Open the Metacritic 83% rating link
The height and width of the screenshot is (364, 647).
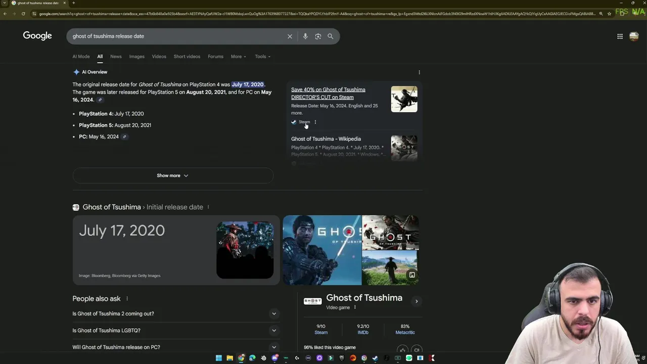tap(405, 330)
